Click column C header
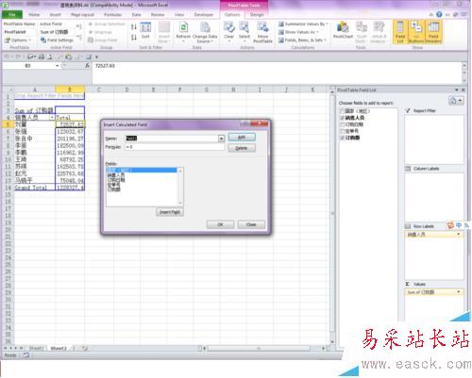The image size is (472, 378). pyautogui.click(x=99, y=90)
